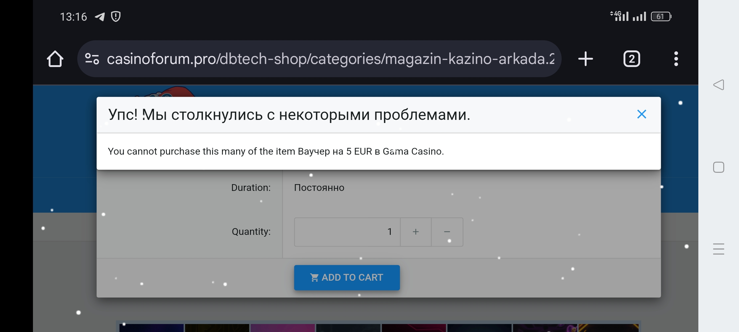Click the error message about Ваучер на 5 EUR
Viewport: 739px width, 332px height.
click(276, 151)
